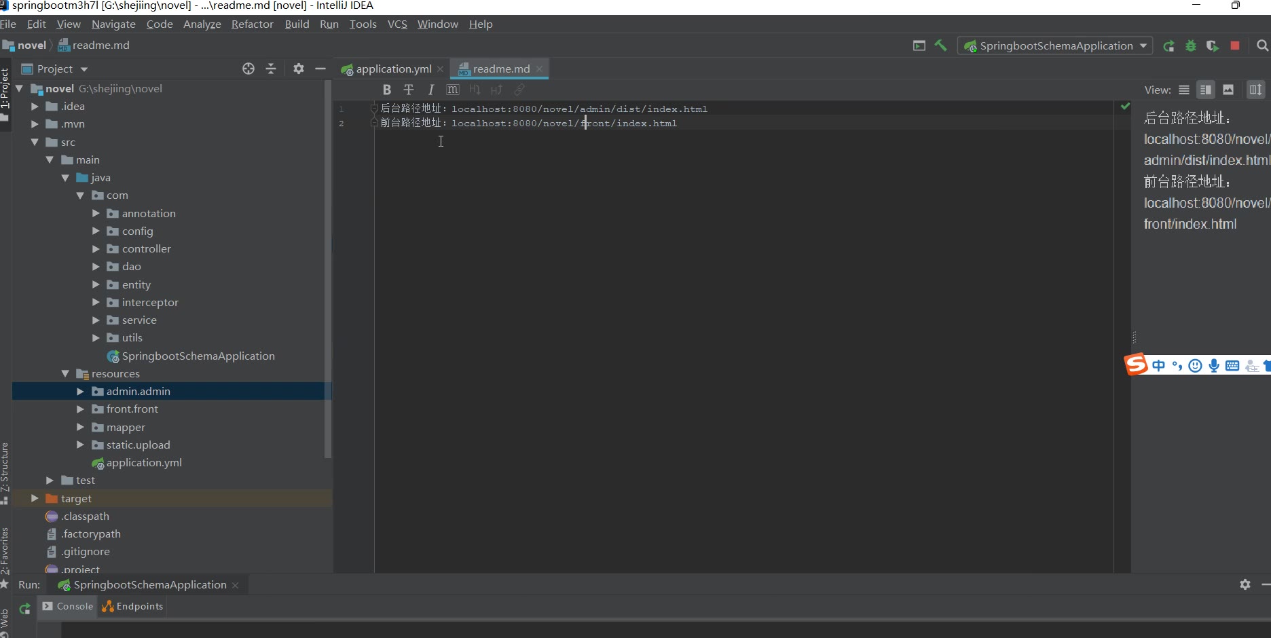Expand the .idea folder
This screenshot has width=1271, height=638.
[x=35, y=107]
